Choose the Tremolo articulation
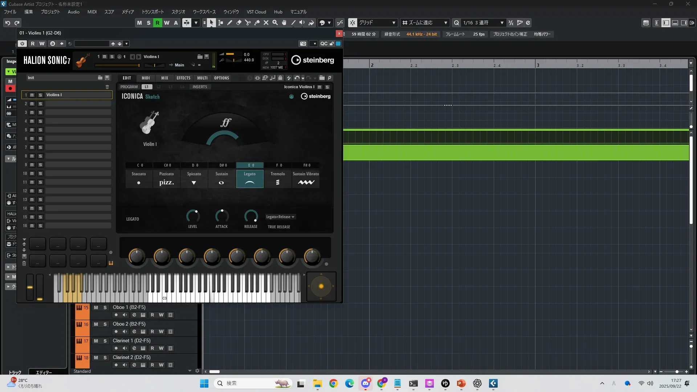The width and height of the screenshot is (697, 392). [278, 179]
